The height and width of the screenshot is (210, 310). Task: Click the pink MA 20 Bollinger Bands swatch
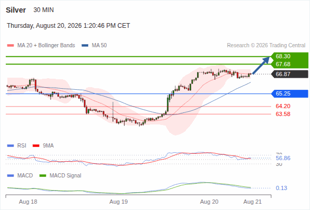click(x=11, y=46)
